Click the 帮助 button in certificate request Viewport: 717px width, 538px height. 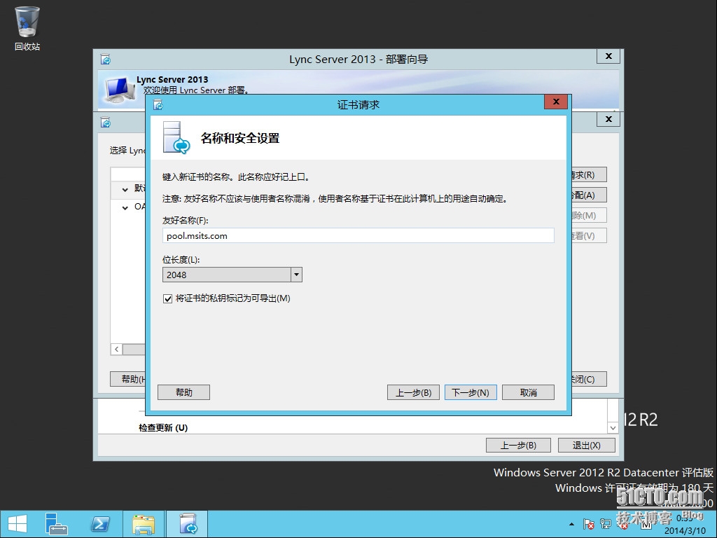pos(184,392)
